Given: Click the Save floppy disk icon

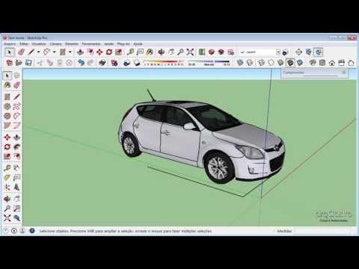Looking at the screenshot, I should 28,63.
